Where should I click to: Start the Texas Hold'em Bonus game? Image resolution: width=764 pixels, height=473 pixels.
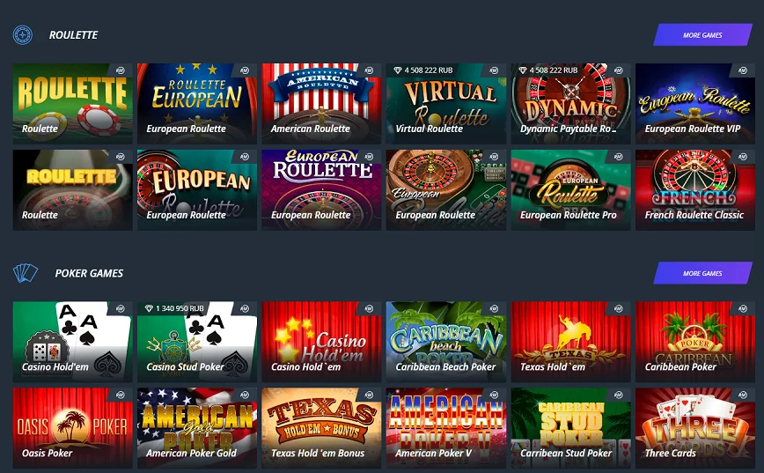pyautogui.click(x=321, y=428)
